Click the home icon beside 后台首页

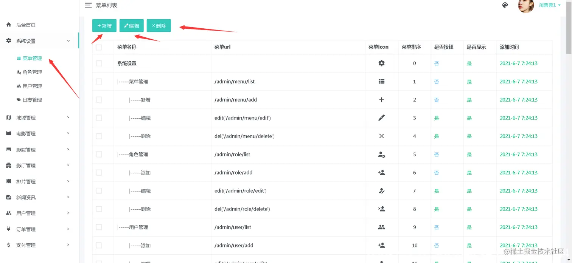[9, 25]
